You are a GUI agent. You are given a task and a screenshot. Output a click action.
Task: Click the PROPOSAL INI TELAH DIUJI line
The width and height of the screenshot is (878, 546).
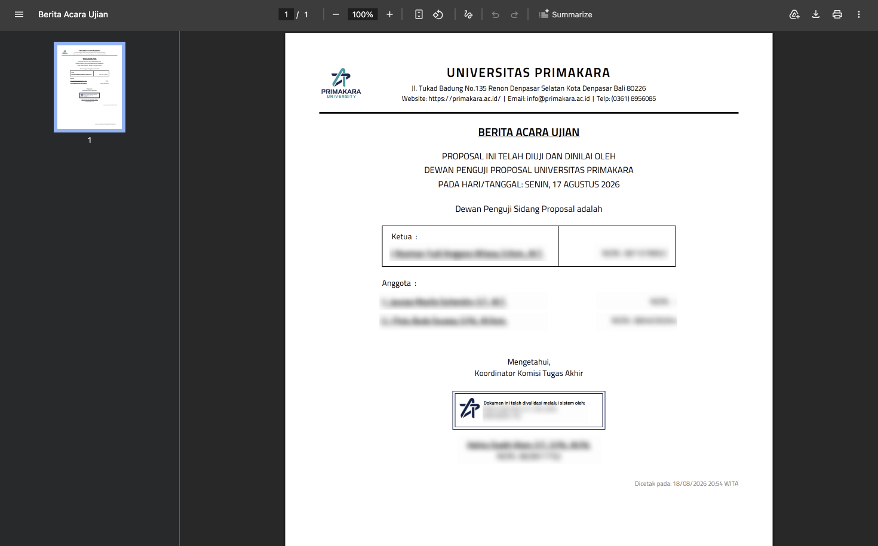(529, 156)
